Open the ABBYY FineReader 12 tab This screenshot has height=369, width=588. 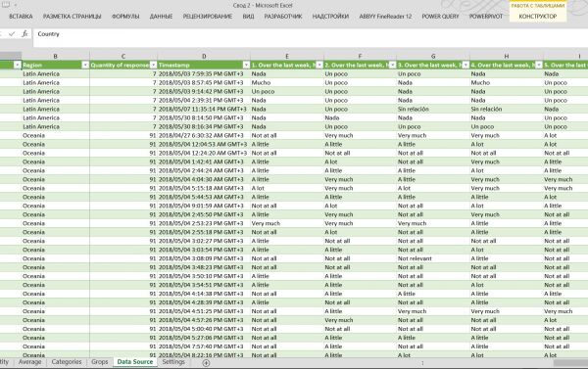(x=385, y=17)
